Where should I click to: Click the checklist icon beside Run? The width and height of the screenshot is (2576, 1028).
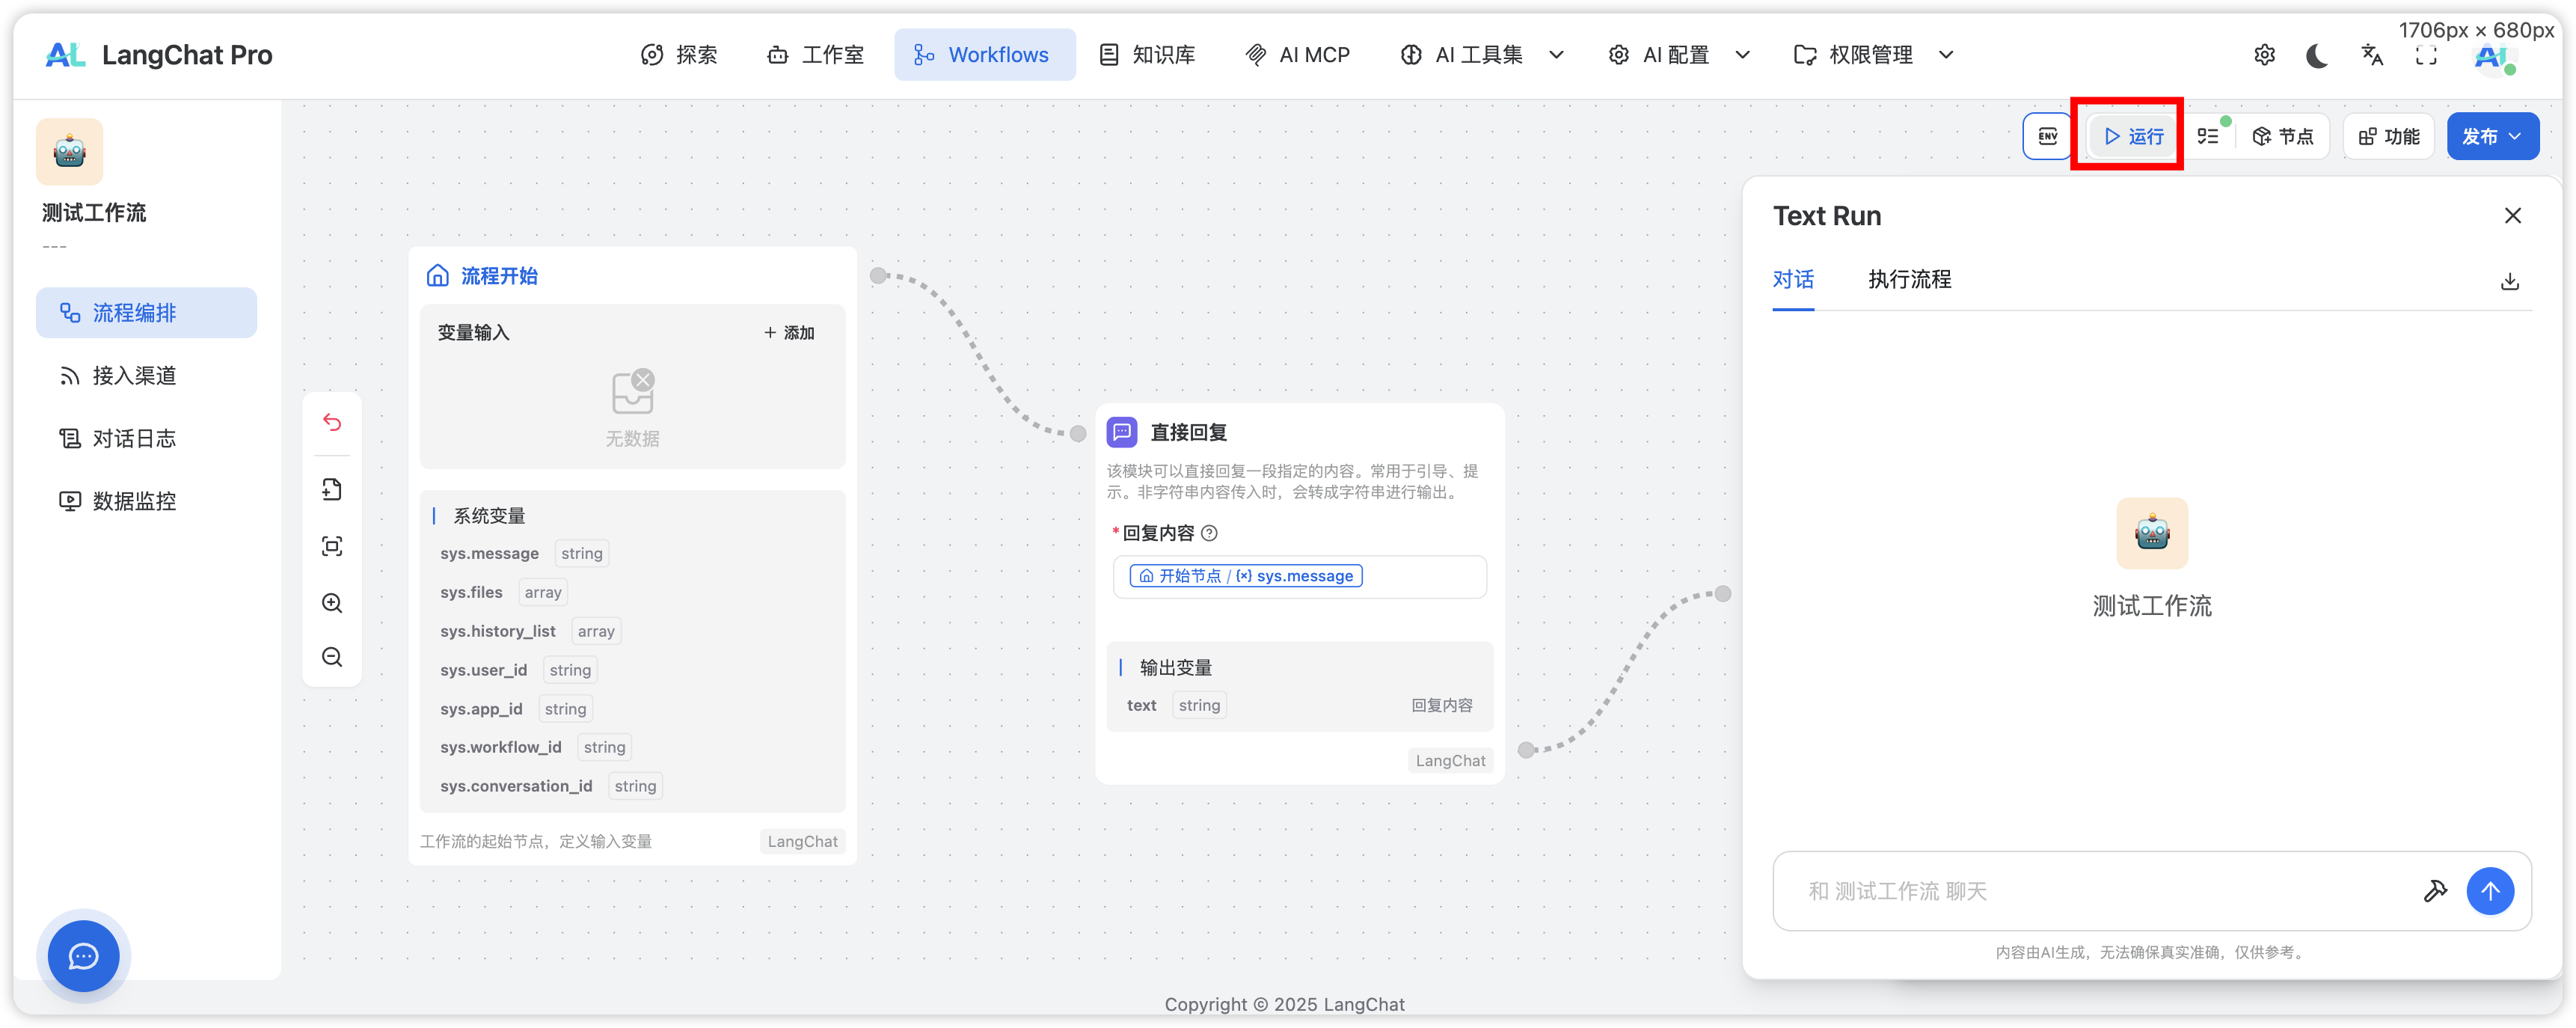tap(2209, 136)
